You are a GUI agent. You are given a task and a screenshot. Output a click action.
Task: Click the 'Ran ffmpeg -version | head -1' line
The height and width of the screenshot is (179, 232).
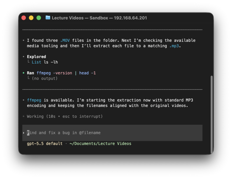tap(61, 73)
